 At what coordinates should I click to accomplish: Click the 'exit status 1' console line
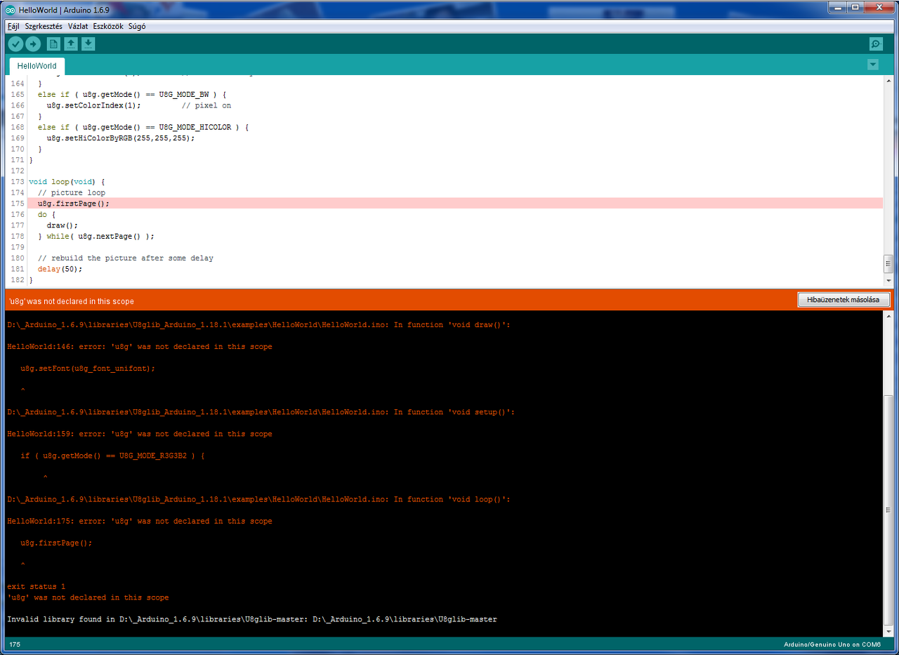pos(36,587)
